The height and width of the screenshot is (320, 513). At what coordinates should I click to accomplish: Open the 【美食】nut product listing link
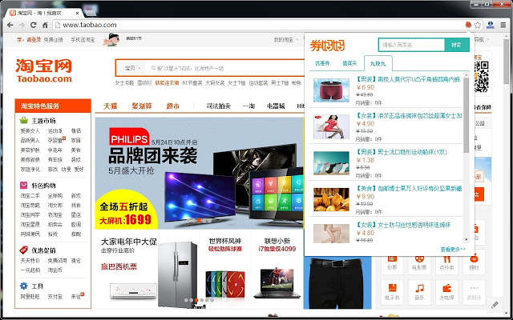click(409, 189)
